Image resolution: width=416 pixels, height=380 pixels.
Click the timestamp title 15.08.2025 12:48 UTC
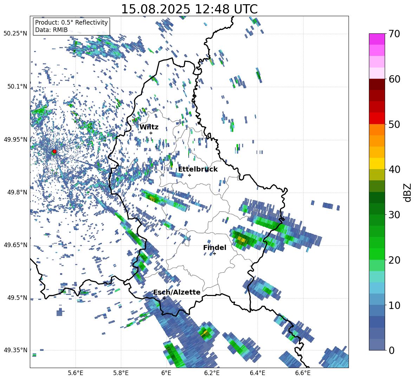tap(189, 9)
